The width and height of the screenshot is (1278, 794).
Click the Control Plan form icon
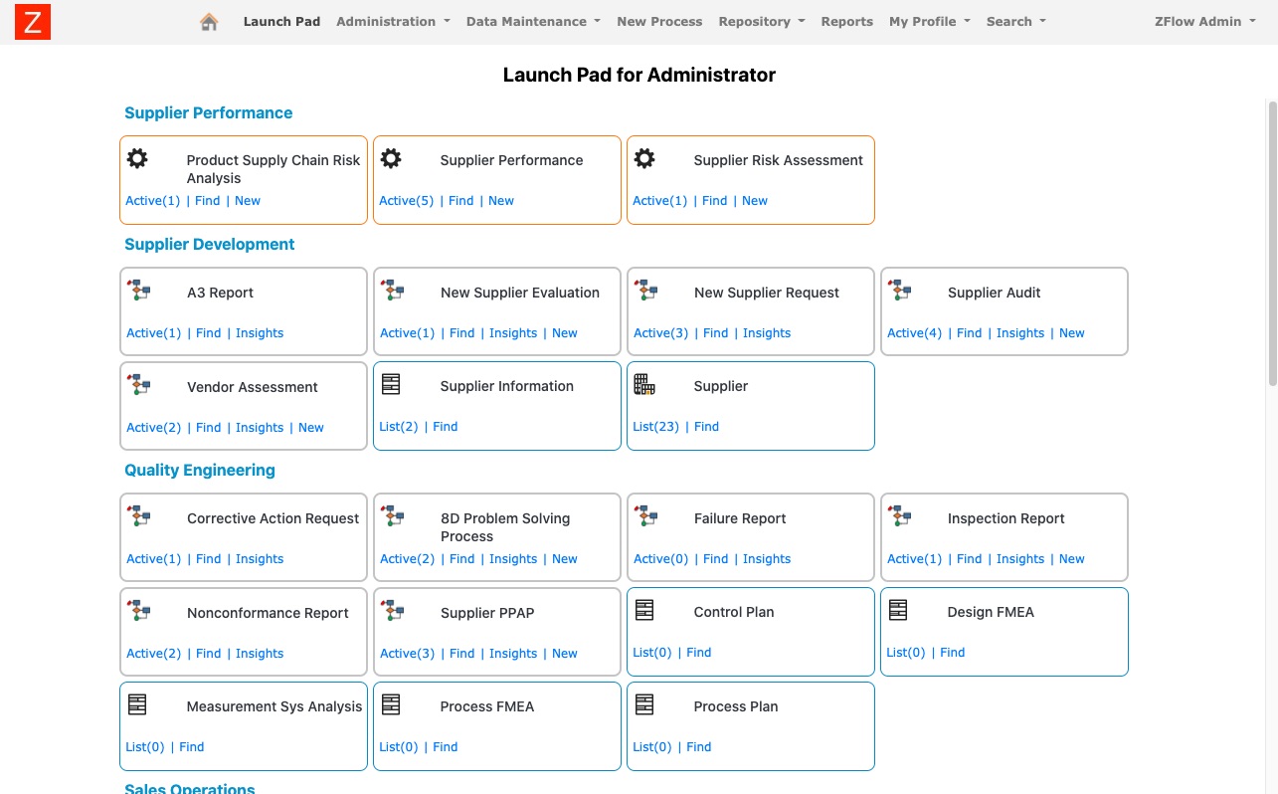pyautogui.click(x=644, y=610)
